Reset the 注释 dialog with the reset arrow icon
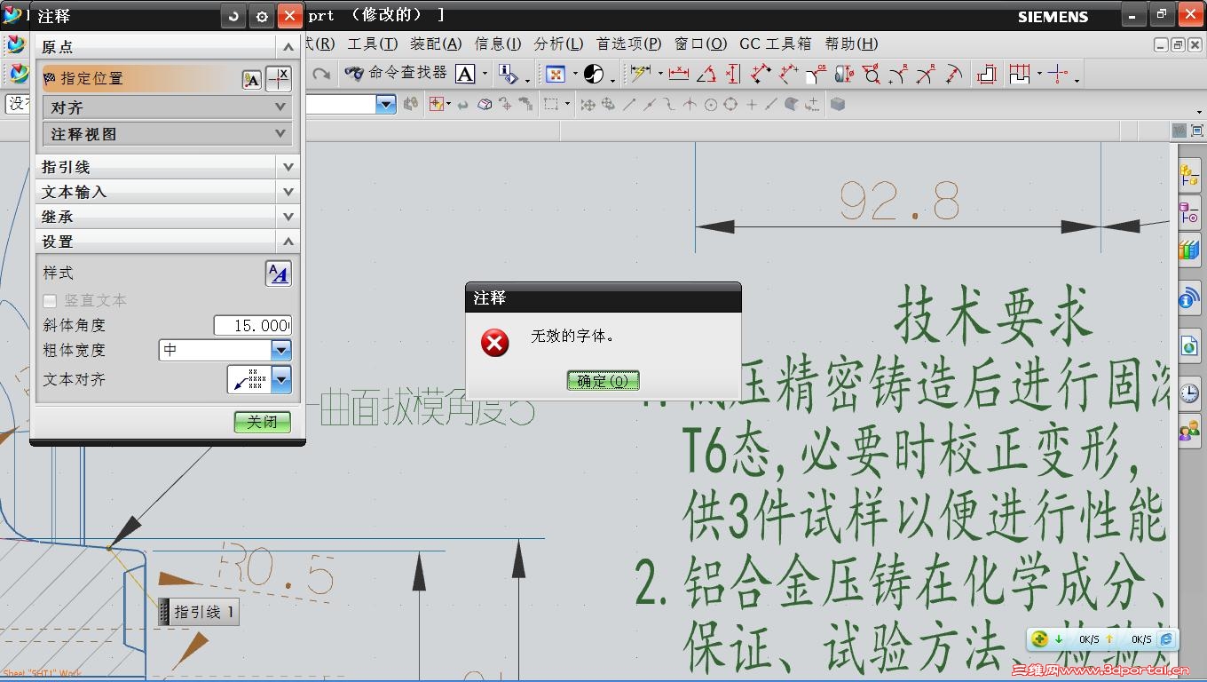Viewport: 1207px width, 682px height. 233,16
